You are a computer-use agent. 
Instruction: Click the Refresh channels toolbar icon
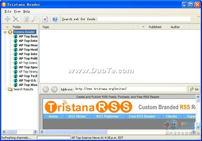26,19
